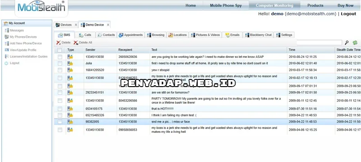The height and width of the screenshot is (162, 361).
Task: Open the Products menu
Action: tap(315, 5)
